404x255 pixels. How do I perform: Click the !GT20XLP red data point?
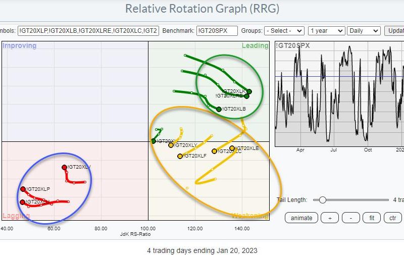point(23,189)
